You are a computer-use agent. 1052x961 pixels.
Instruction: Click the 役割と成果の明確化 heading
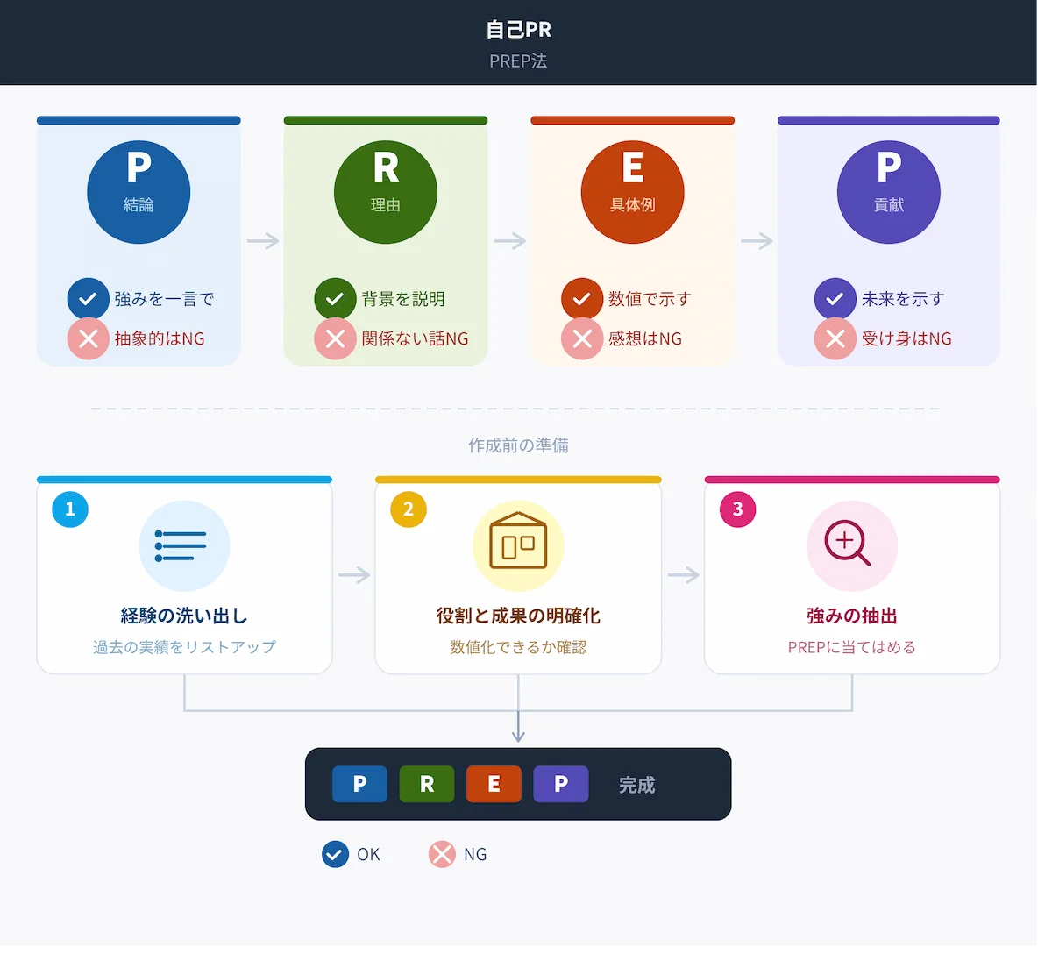(x=518, y=616)
